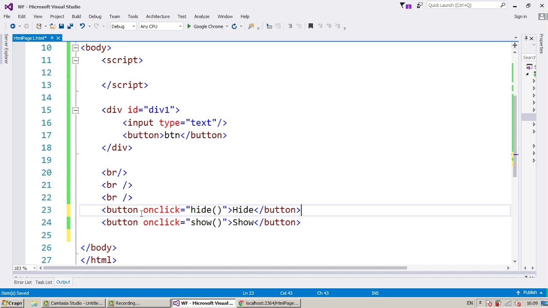Viewport: 548px width, 308px height.
Task: Open the Help menu
Action: pyautogui.click(x=245, y=17)
